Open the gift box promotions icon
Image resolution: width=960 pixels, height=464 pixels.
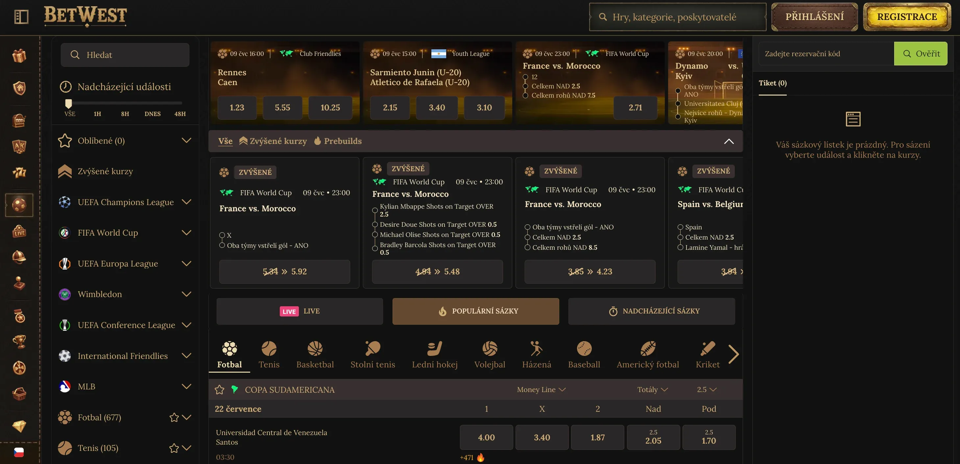[19, 56]
